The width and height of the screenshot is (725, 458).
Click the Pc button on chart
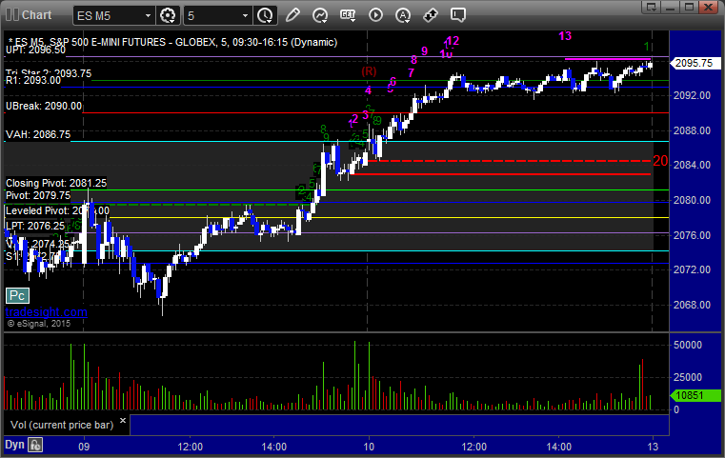[17, 296]
